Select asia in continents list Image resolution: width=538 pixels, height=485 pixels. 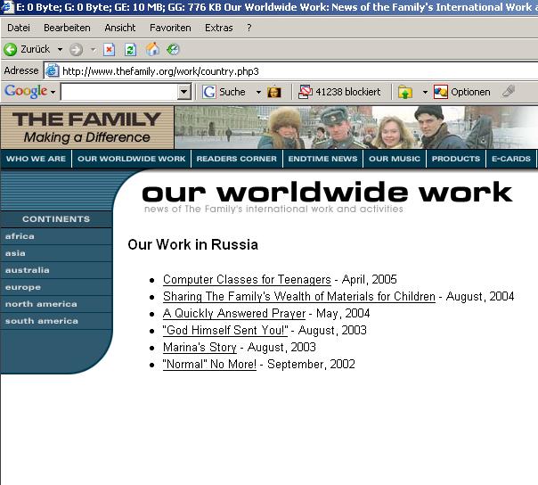point(56,253)
